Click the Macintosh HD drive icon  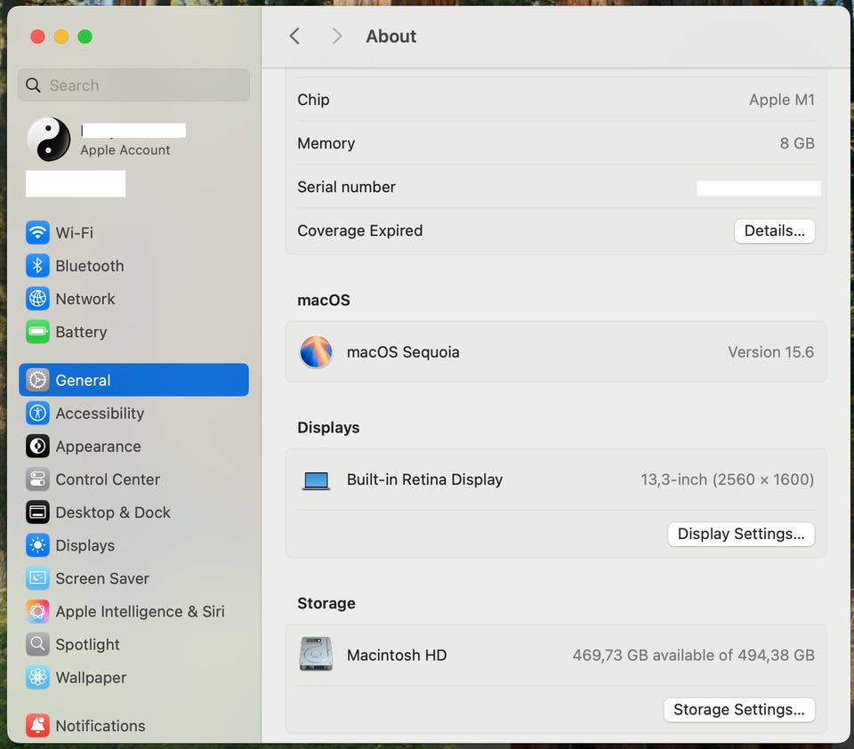pos(316,654)
